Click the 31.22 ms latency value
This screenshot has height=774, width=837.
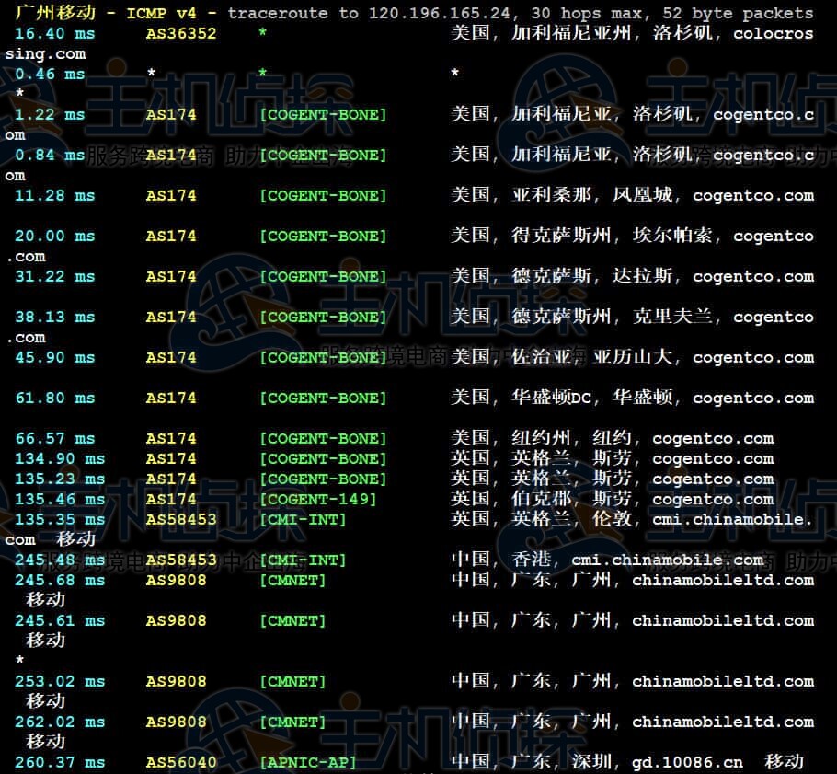pos(55,277)
